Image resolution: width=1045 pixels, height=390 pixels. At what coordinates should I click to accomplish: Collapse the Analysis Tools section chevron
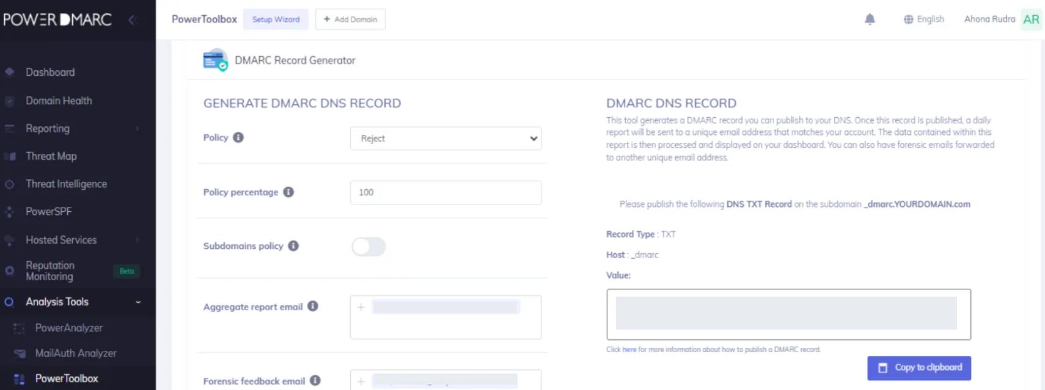(138, 302)
